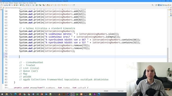This screenshot has width=172, height=96.
Task: Open the Project menu
Action: 24,3
